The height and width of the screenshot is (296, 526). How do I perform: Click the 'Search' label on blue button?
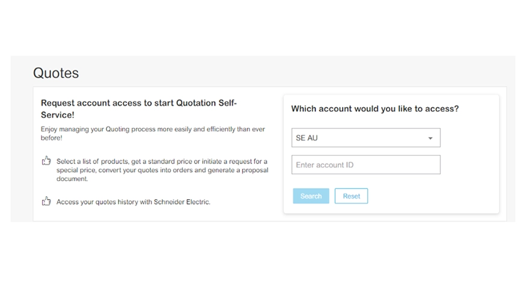point(311,196)
